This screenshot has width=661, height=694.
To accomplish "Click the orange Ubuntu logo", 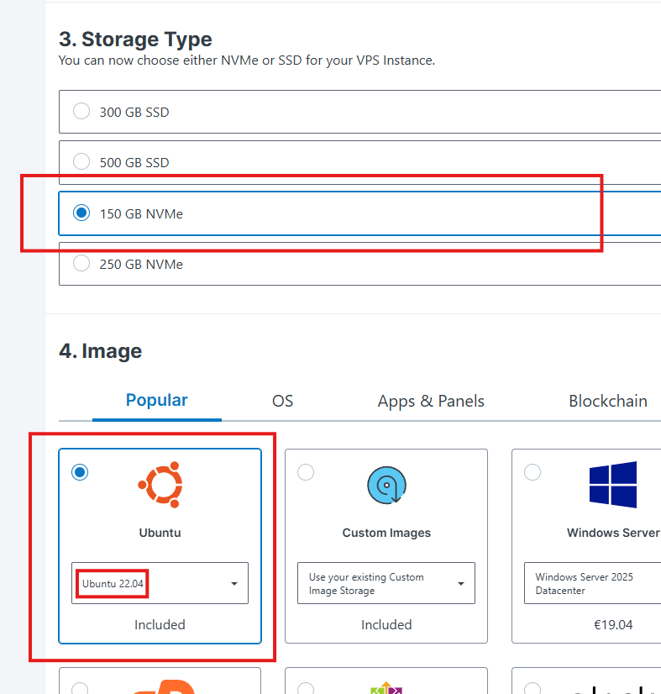I will click(160, 486).
